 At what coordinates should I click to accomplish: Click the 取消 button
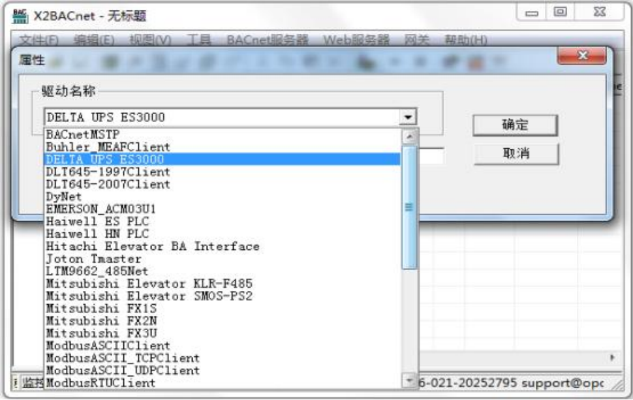pos(516,153)
